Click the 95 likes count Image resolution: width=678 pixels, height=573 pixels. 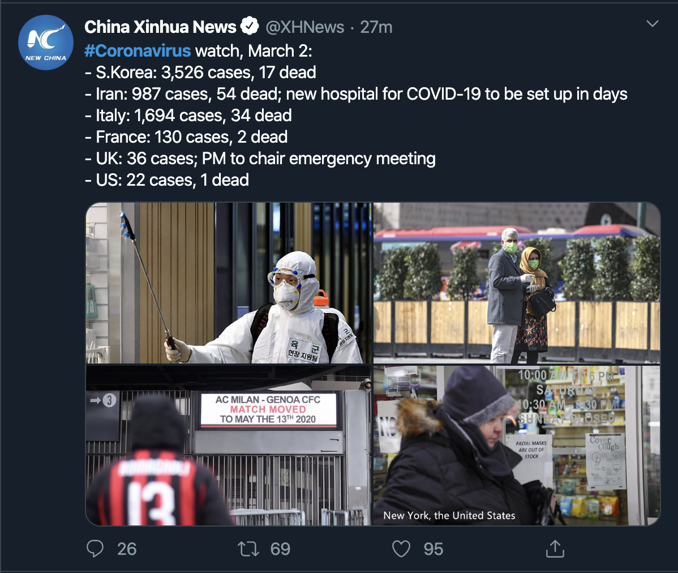click(x=434, y=549)
